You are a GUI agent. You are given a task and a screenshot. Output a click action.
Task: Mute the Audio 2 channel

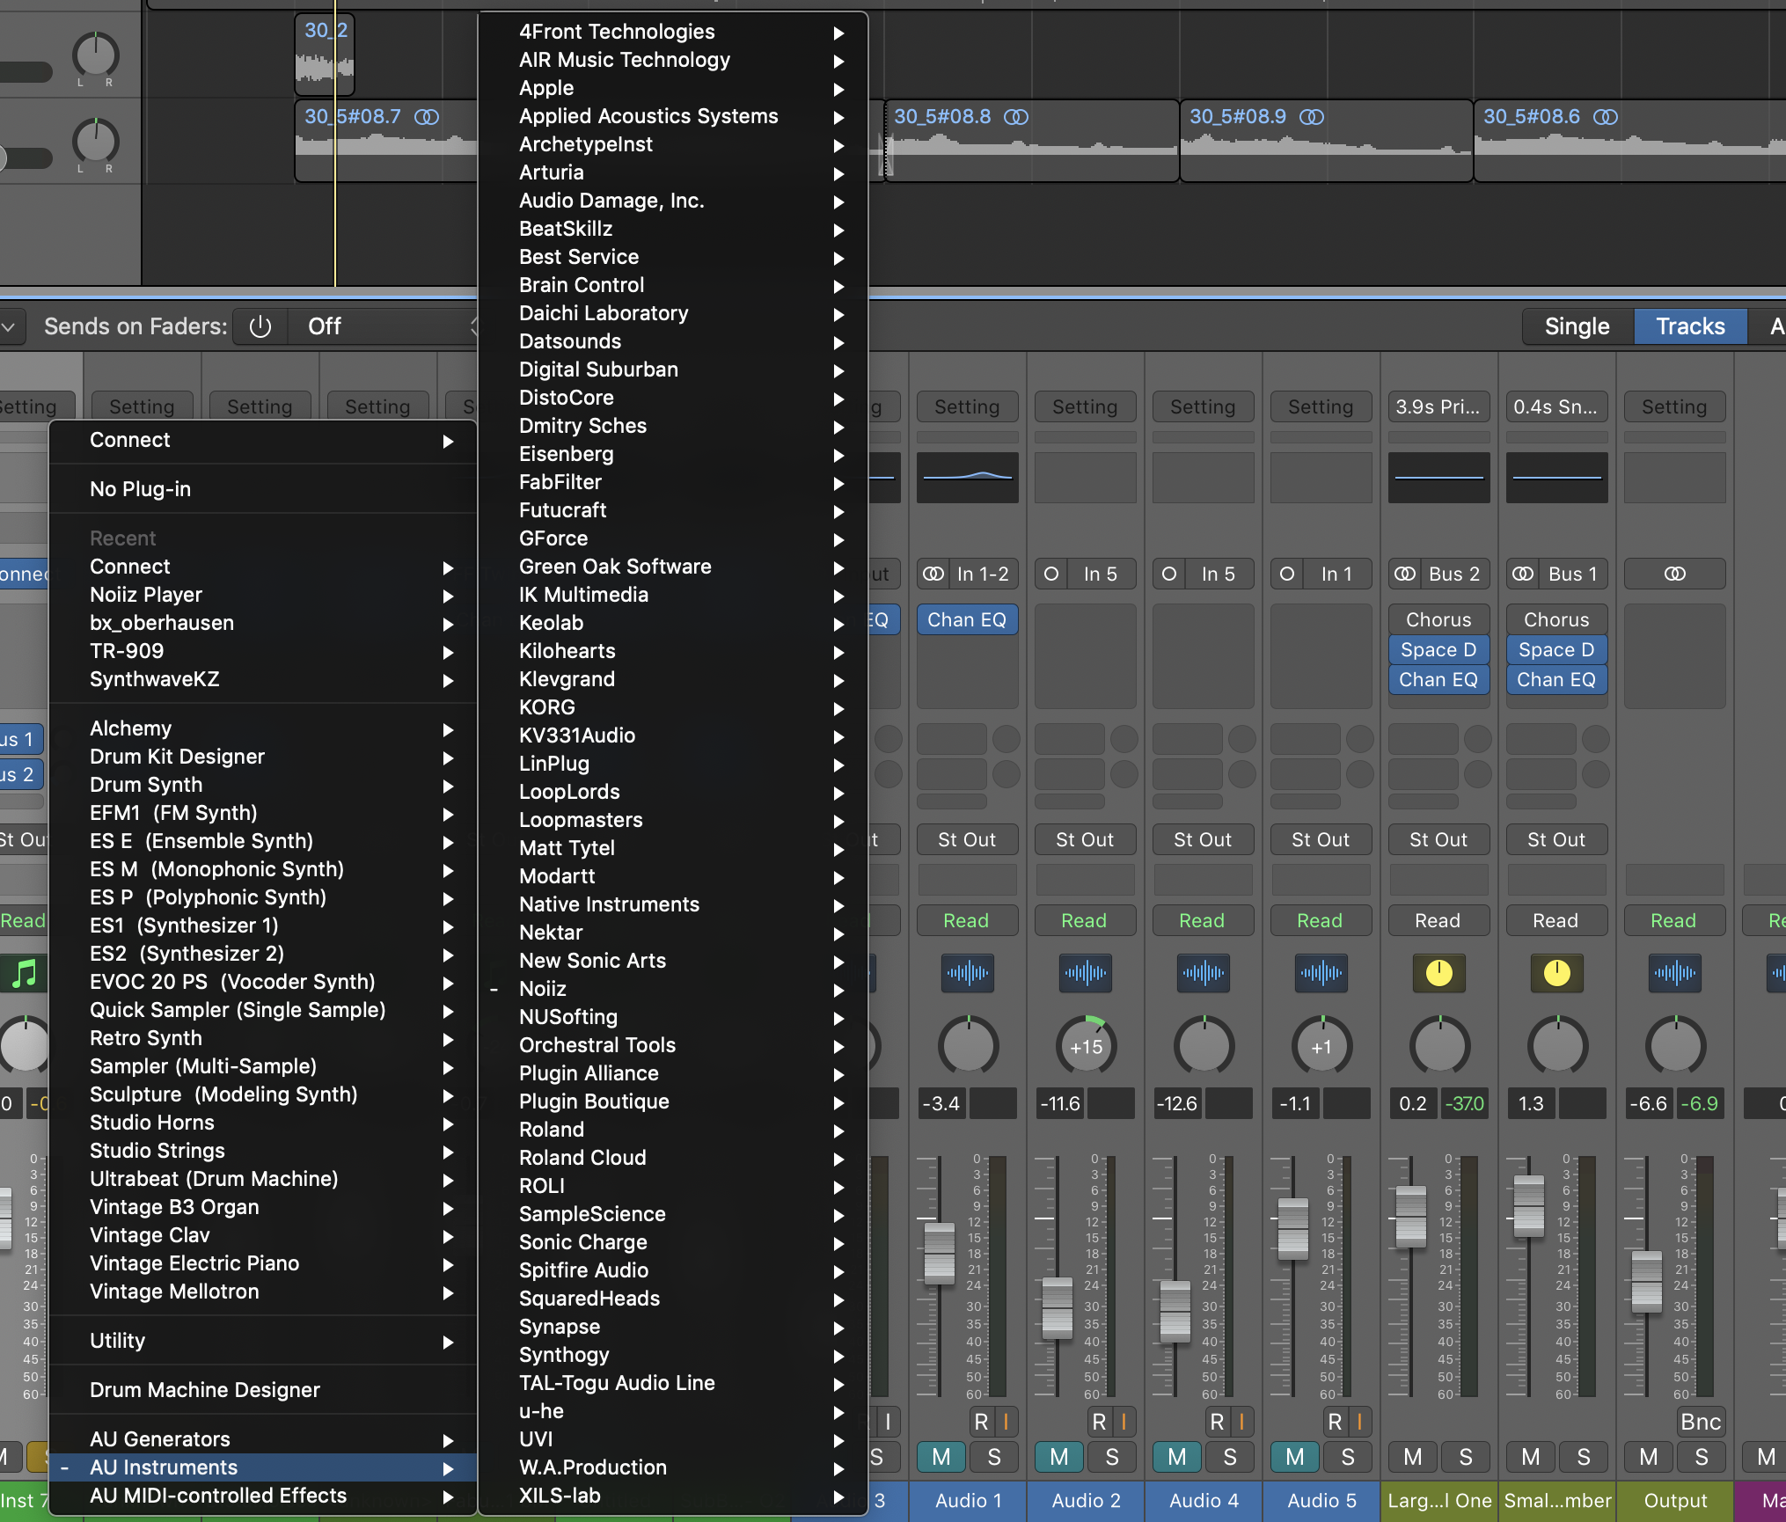[1059, 1458]
